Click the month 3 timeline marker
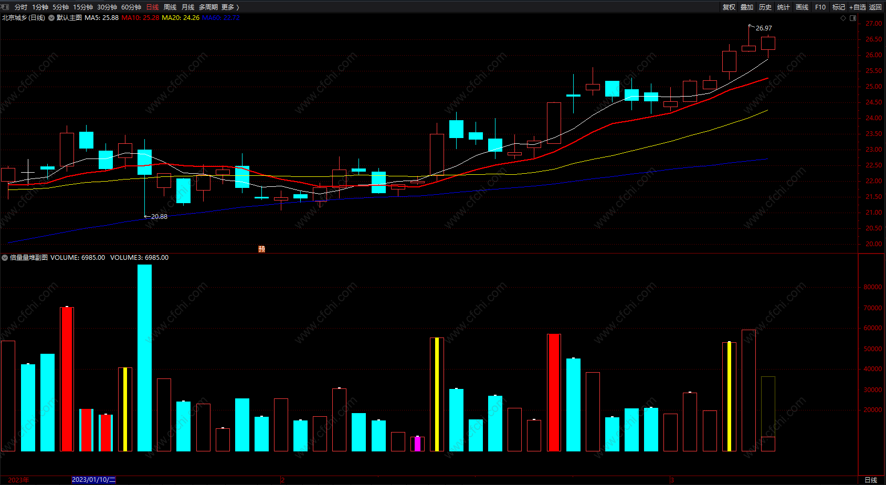 coord(672,480)
